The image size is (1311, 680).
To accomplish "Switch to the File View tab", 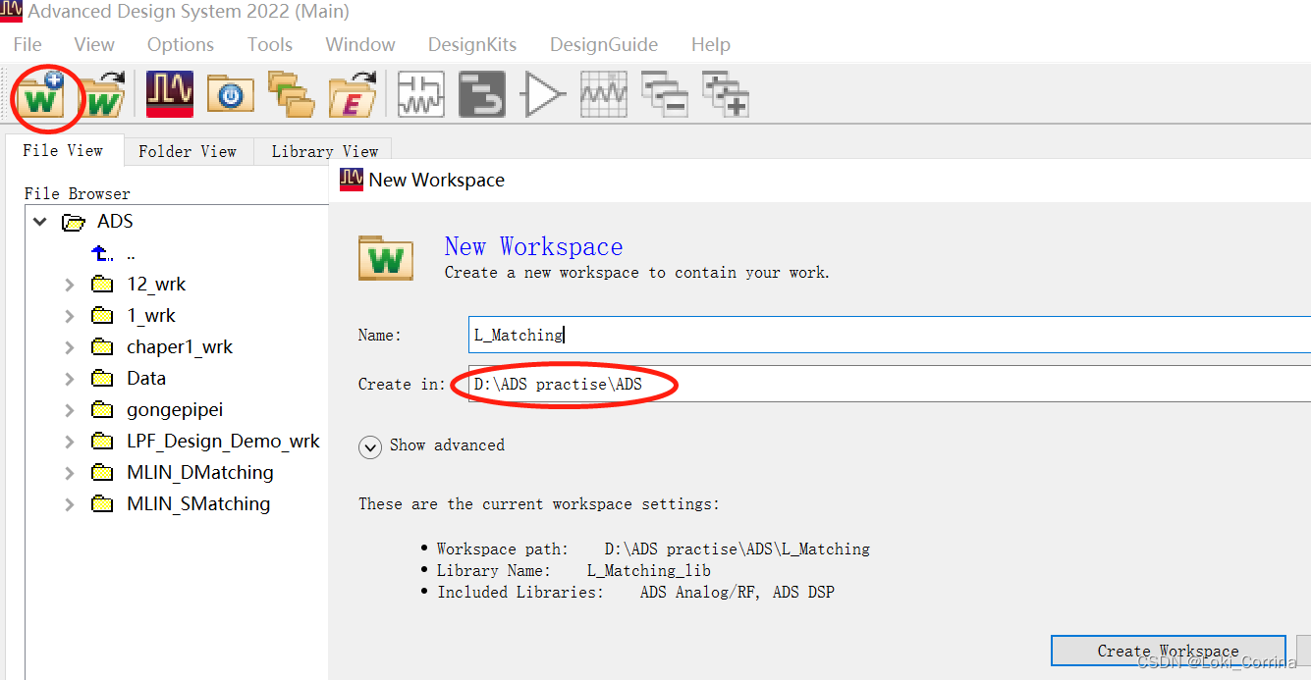I will click(64, 150).
